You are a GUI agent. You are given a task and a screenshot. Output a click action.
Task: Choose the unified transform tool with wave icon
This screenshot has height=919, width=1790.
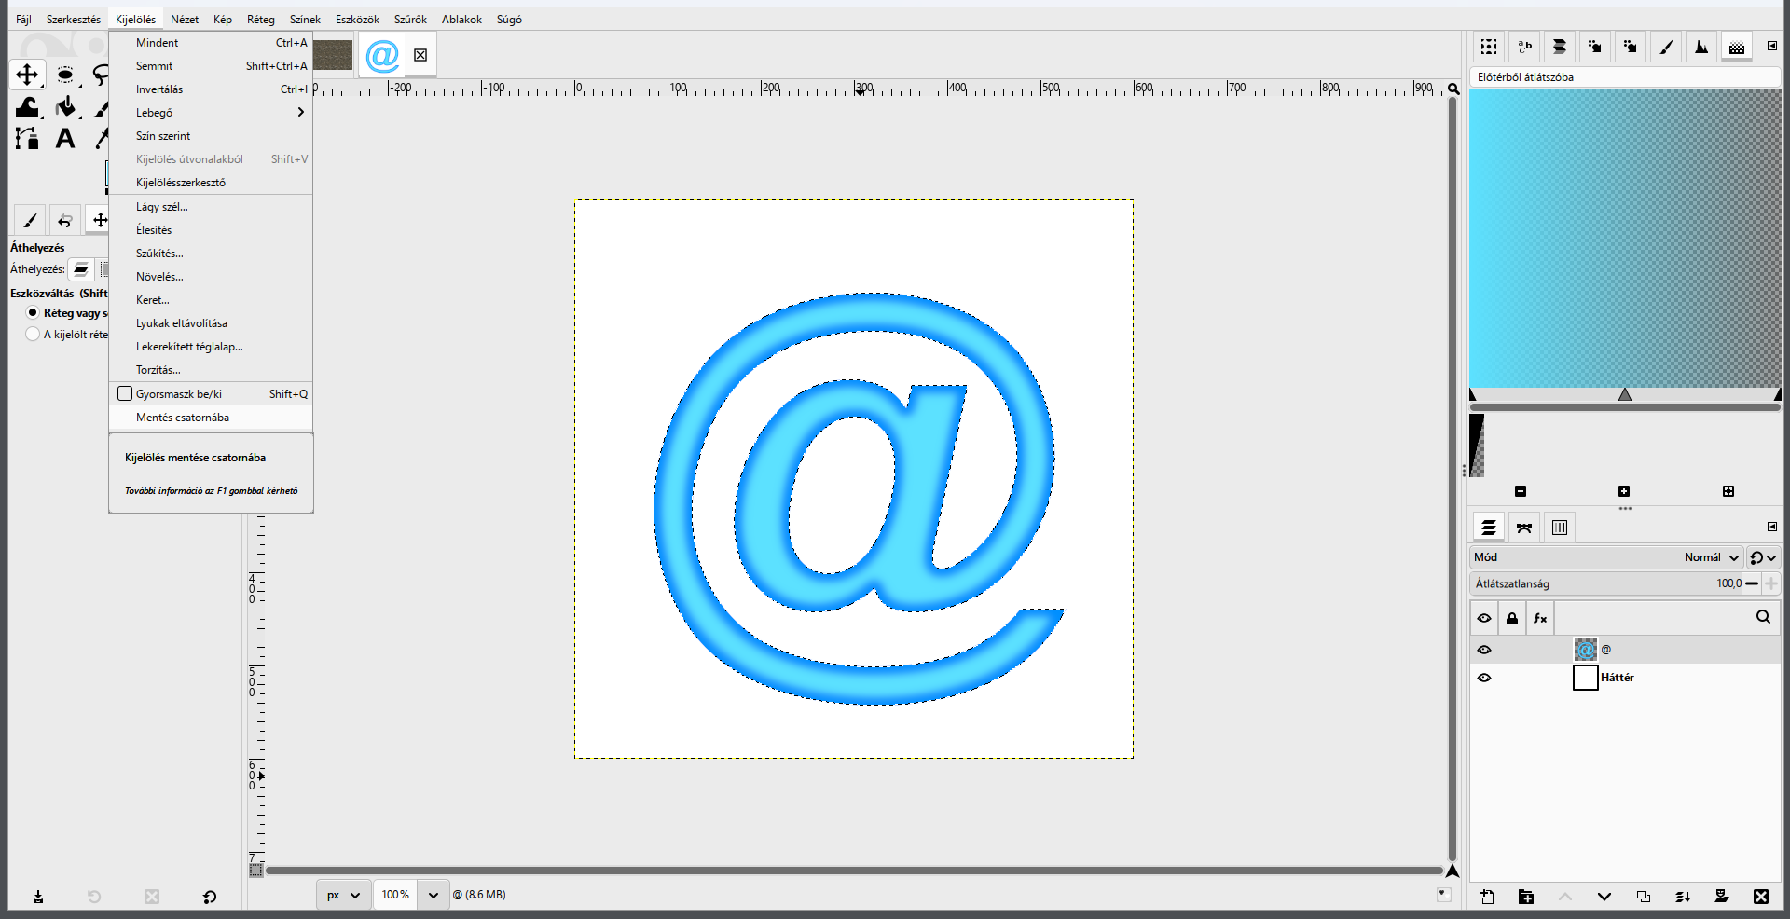tap(27, 107)
